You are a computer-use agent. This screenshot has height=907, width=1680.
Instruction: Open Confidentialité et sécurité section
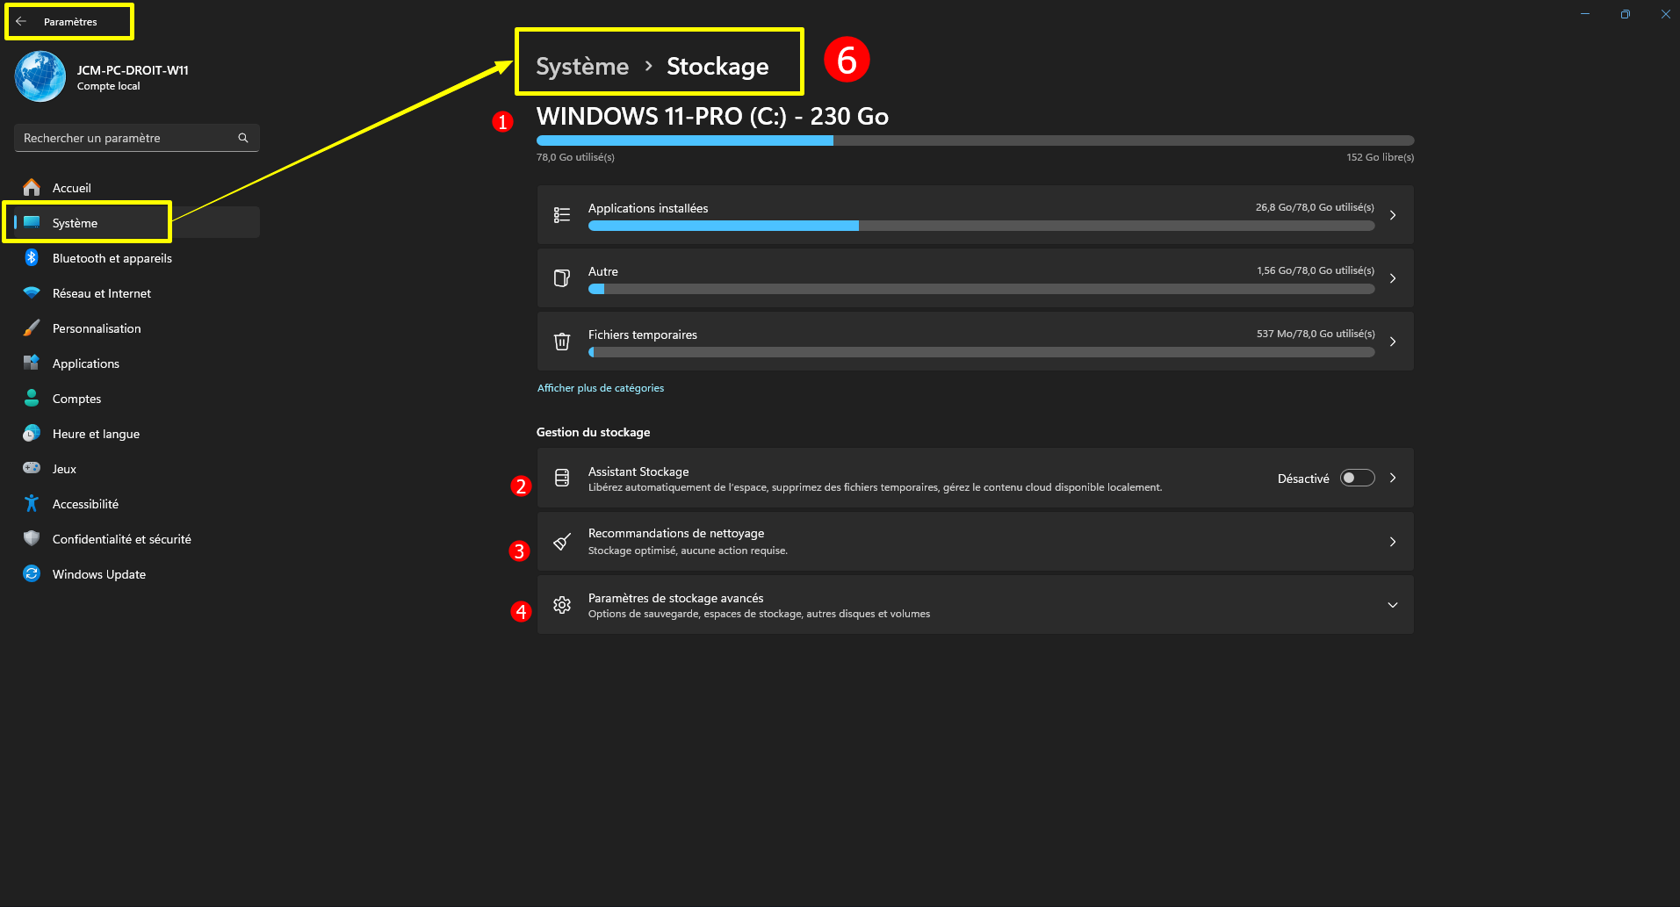(x=121, y=539)
